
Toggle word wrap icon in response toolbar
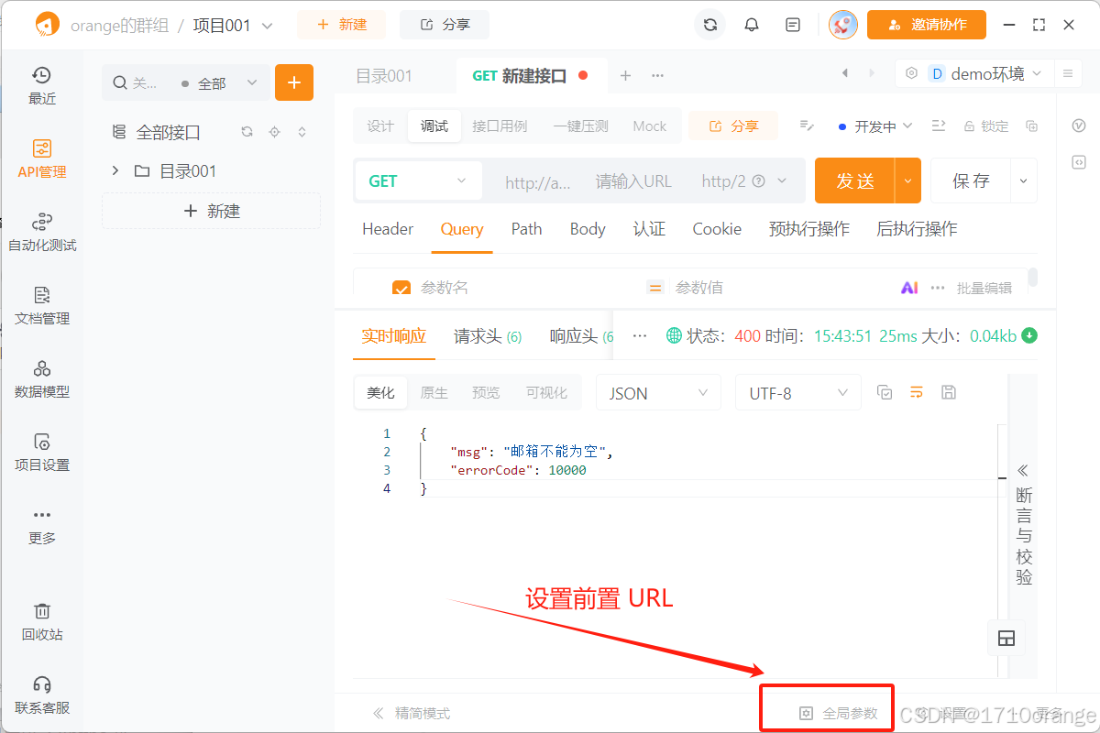pyautogui.click(x=916, y=392)
